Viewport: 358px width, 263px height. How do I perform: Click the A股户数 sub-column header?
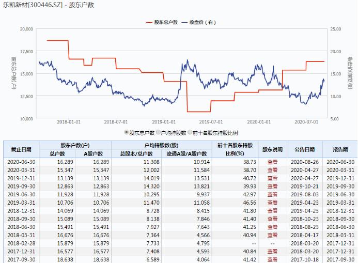click(x=94, y=153)
